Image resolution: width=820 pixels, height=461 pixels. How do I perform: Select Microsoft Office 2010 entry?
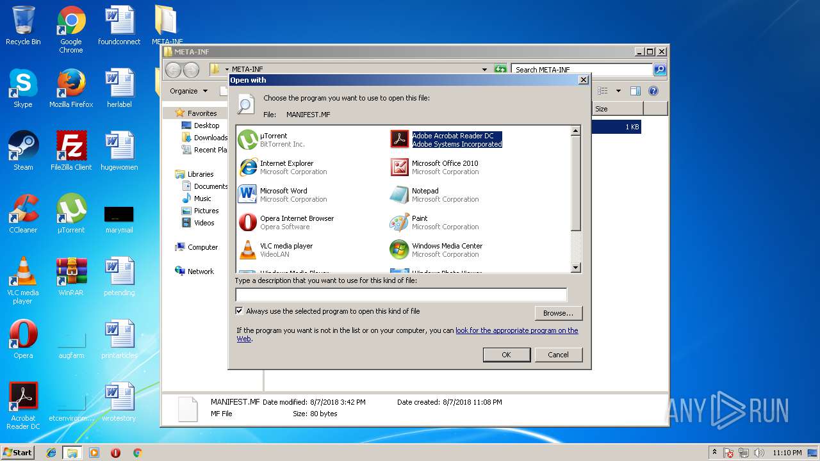click(x=434, y=167)
